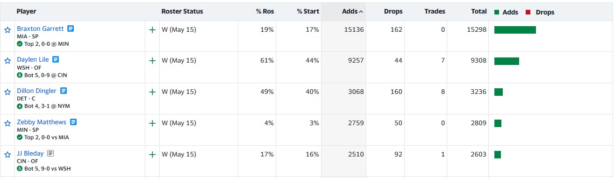This screenshot has height=178, width=614.
Task: Add JJ Bleday using plus icon
Action: pos(152,155)
